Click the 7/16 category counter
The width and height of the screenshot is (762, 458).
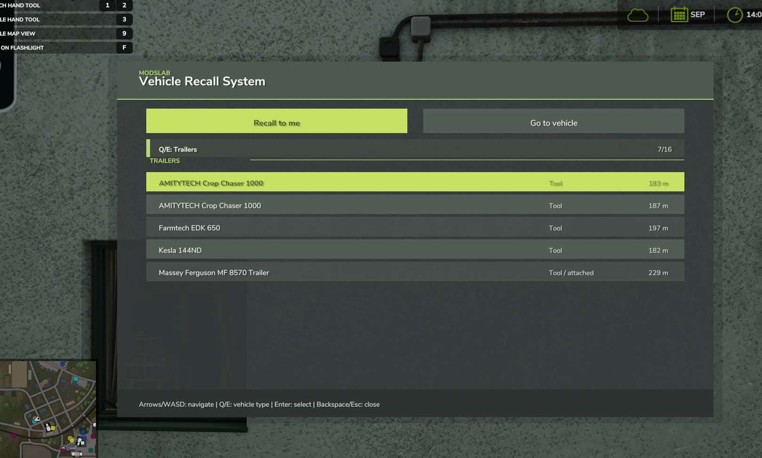click(664, 149)
